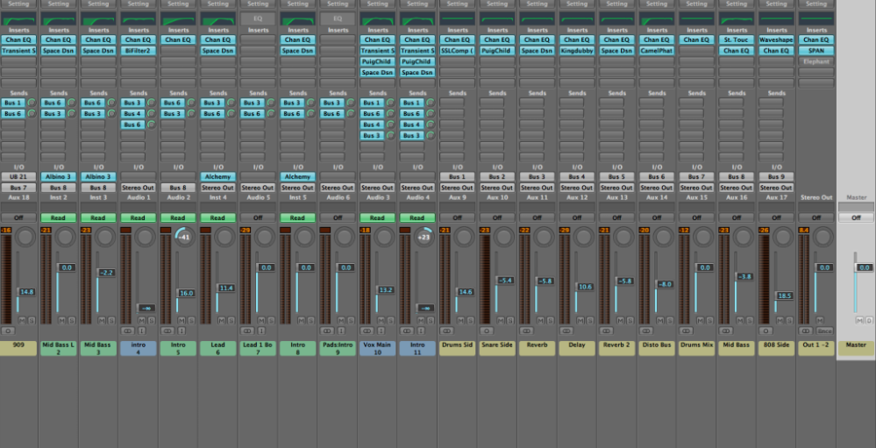Enable input monitoring on Pads:Intro 9
Viewport: 876px width, 448px height.
(x=341, y=331)
